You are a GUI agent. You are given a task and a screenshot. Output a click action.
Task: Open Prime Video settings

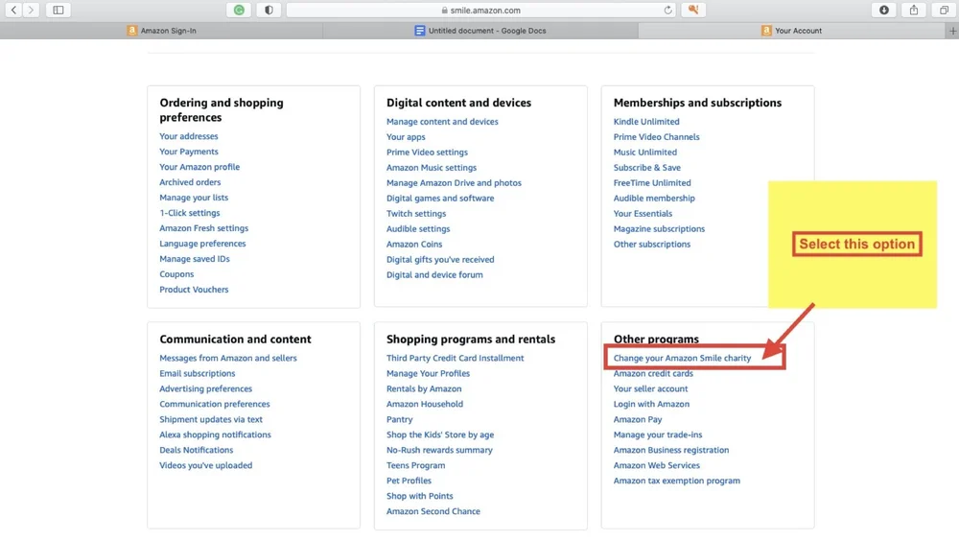(x=427, y=153)
